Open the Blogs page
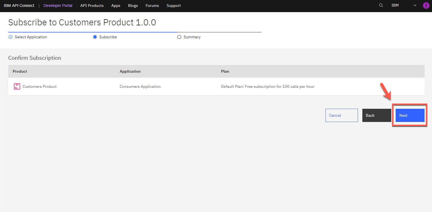Viewport: 432px width, 212px height. coord(133,6)
